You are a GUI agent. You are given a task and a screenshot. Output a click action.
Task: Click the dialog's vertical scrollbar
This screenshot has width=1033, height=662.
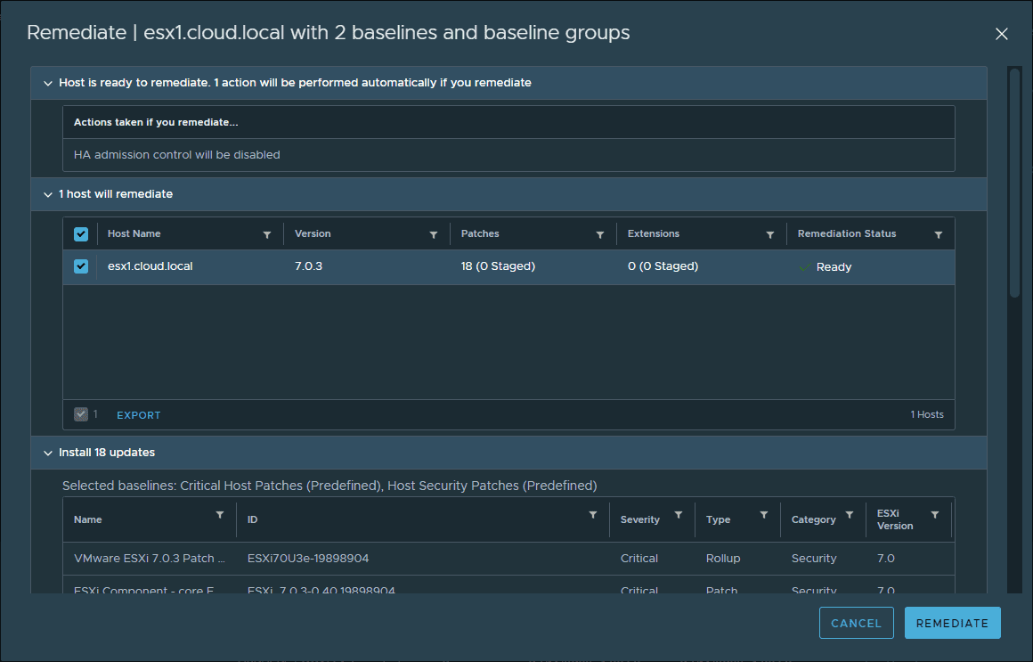tap(1014, 183)
